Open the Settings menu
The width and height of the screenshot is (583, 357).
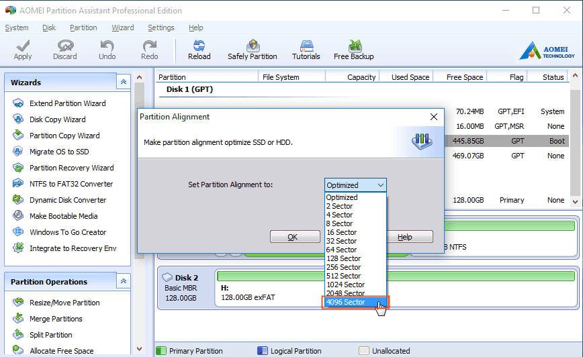(161, 28)
